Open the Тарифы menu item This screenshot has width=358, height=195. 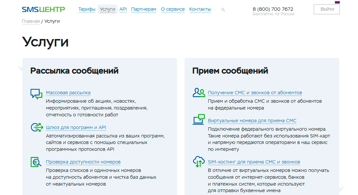pyautogui.click(x=87, y=9)
